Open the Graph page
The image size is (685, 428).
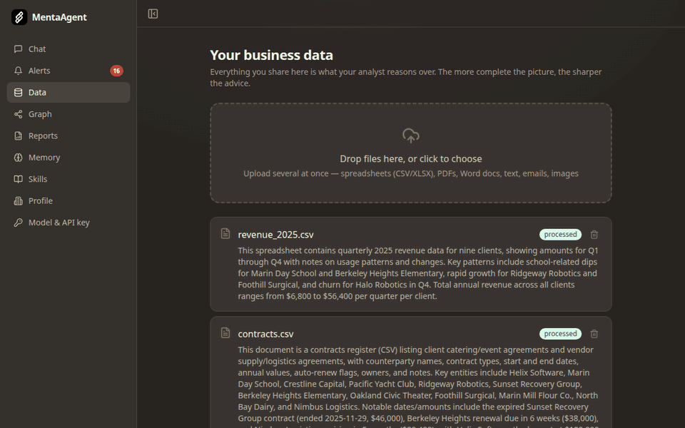coord(68,114)
